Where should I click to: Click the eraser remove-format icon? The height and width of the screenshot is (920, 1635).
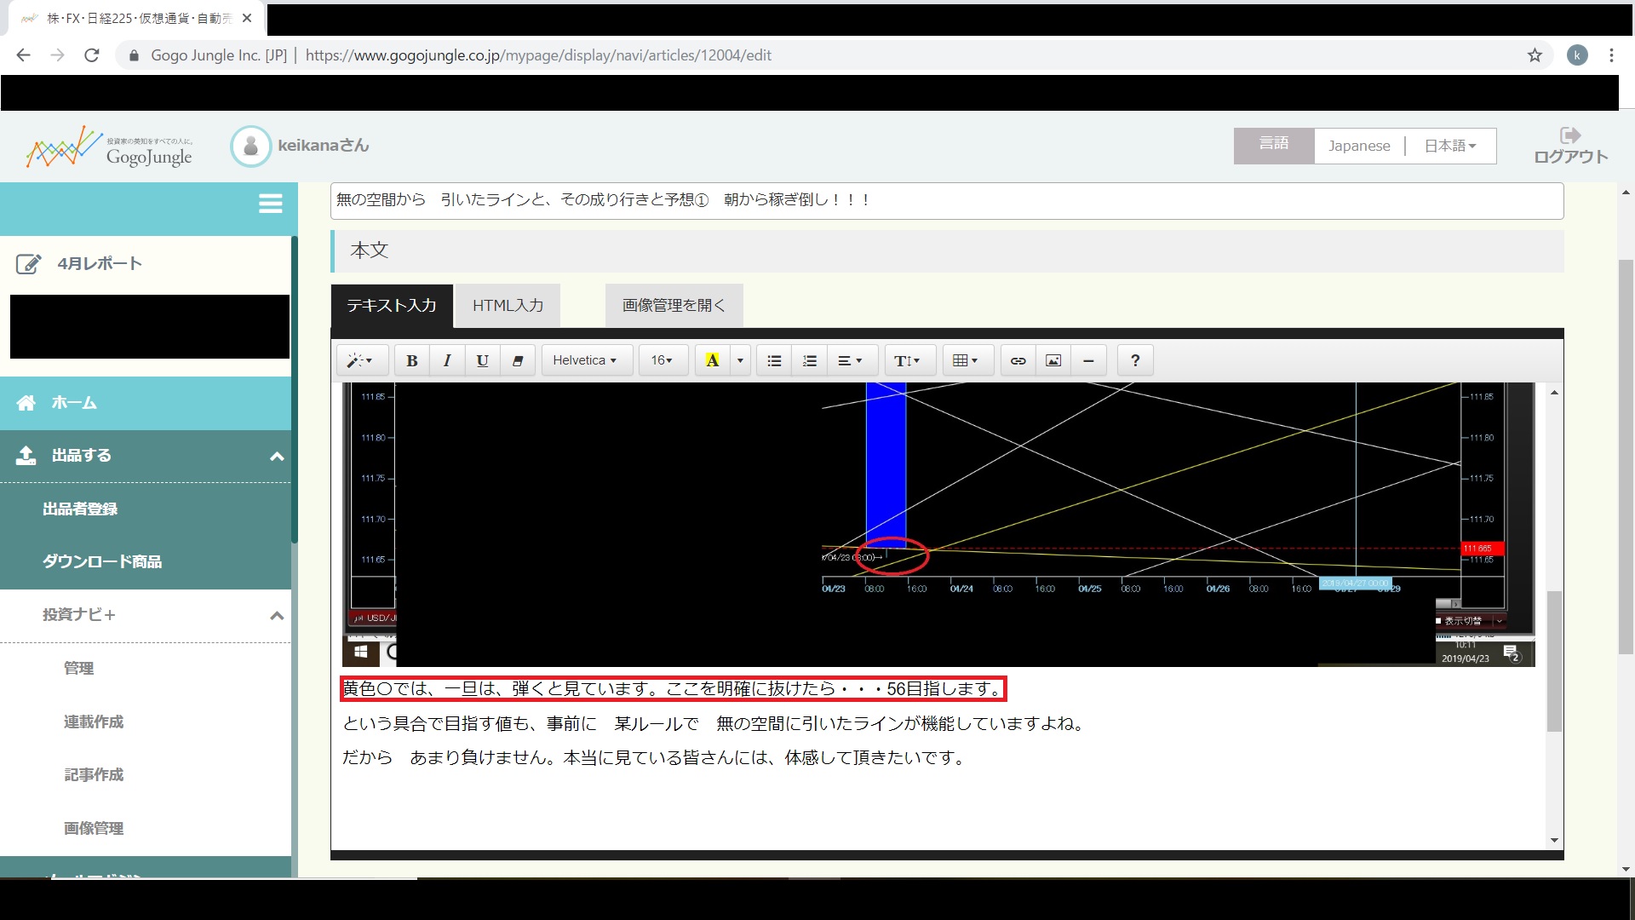coord(517,360)
